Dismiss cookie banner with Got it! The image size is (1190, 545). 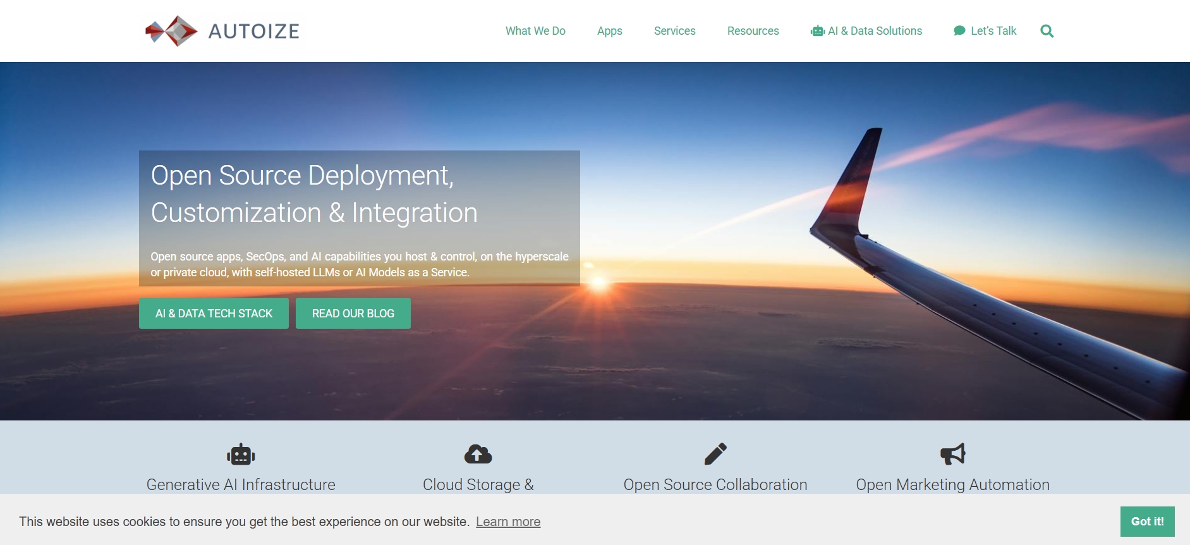(1148, 522)
